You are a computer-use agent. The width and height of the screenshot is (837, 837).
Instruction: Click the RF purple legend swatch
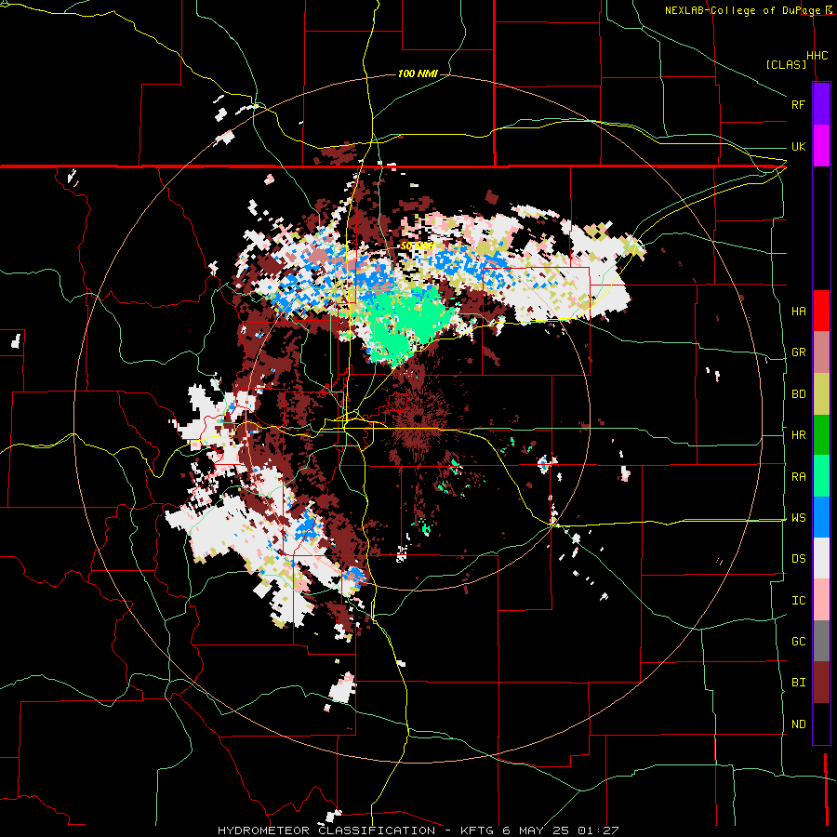[821, 104]
